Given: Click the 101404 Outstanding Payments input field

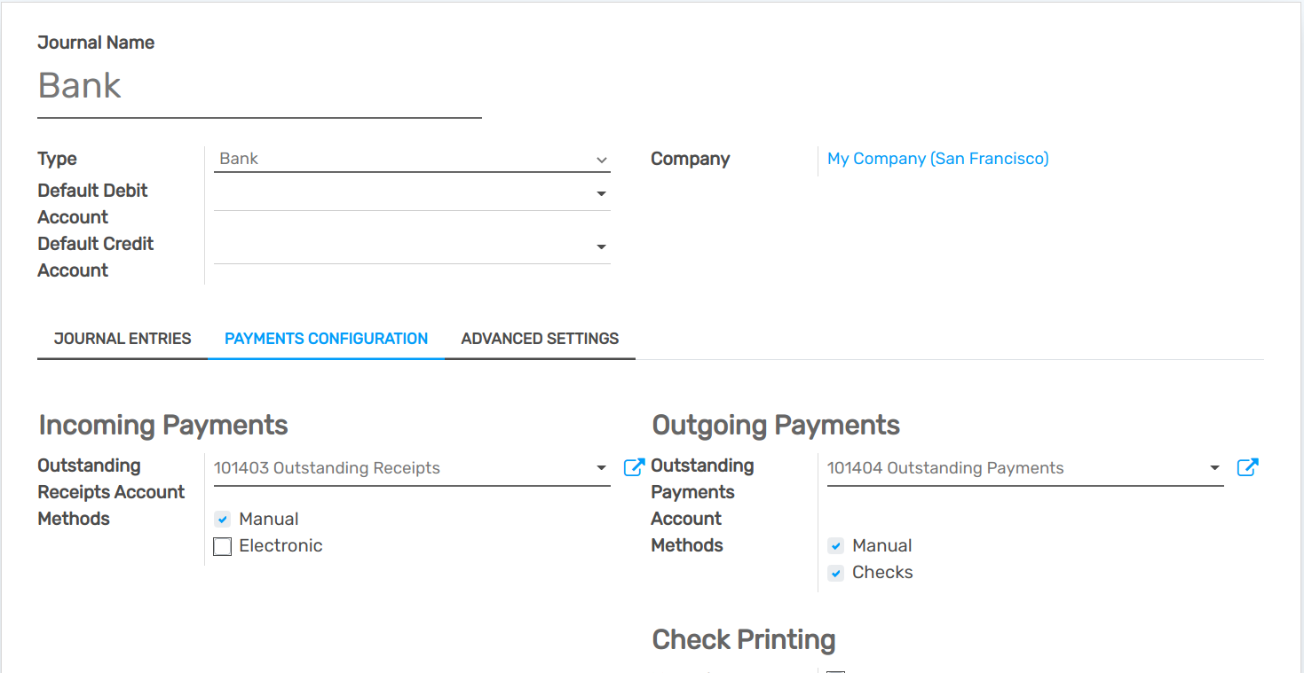Looking at the screenshot, I should 1012,468.
